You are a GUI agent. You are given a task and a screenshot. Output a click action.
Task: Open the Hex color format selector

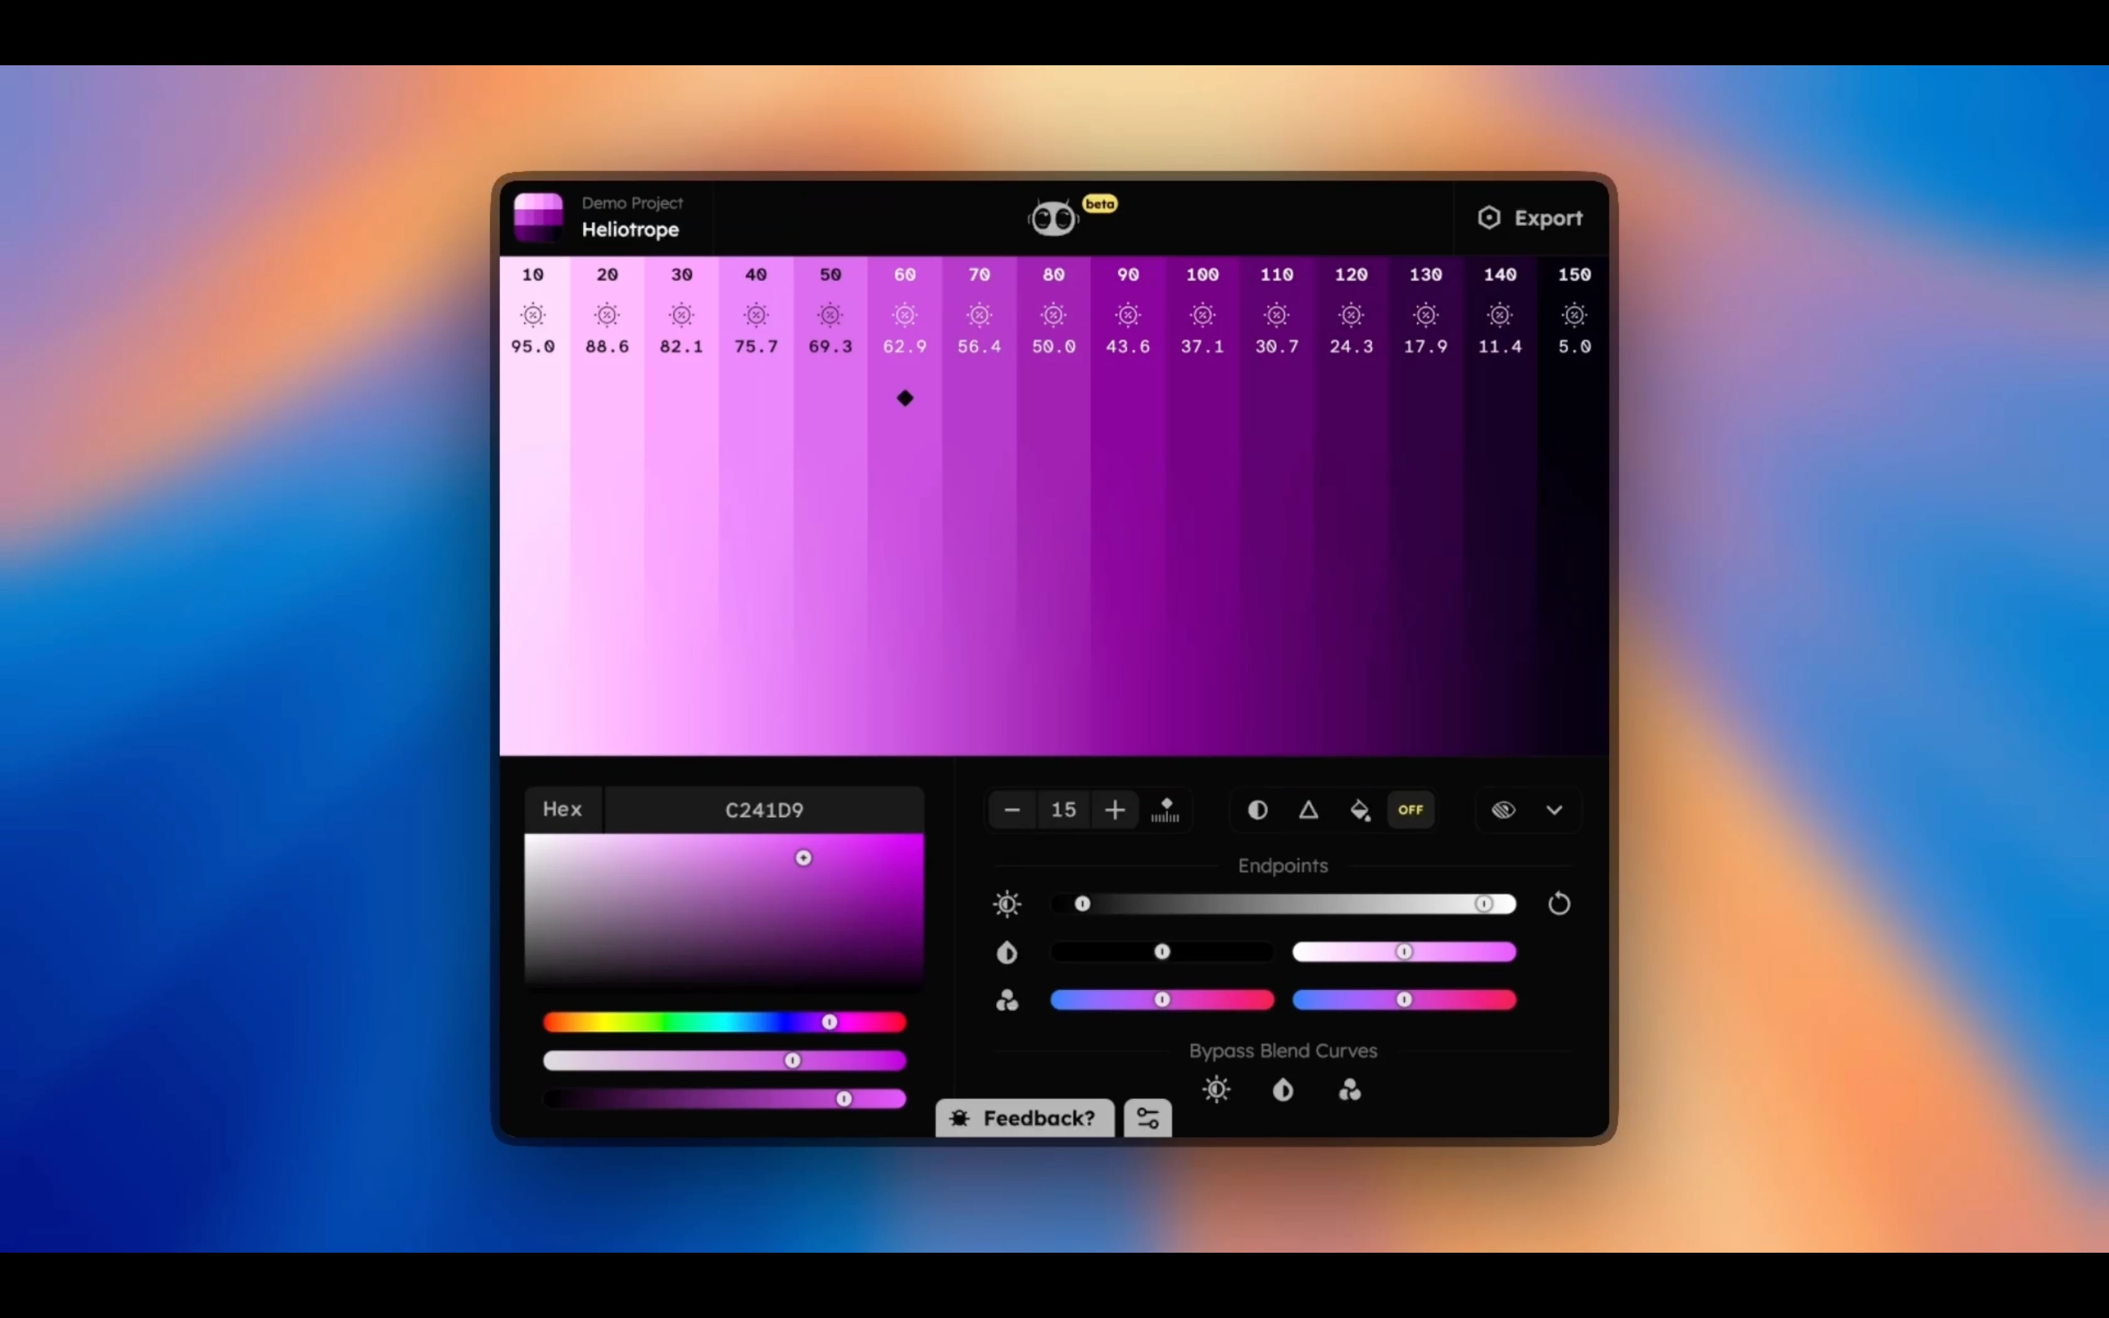[563, 809]
